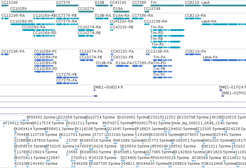Select protein Trn-PC
Screen dimensions: 246x168
click(163, 78)
